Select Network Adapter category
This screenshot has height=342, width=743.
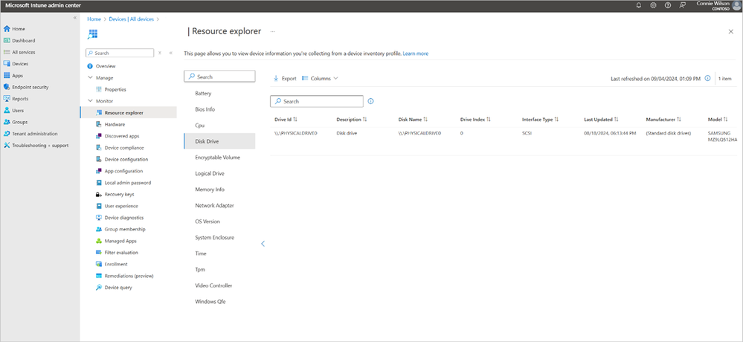point(219,206)
